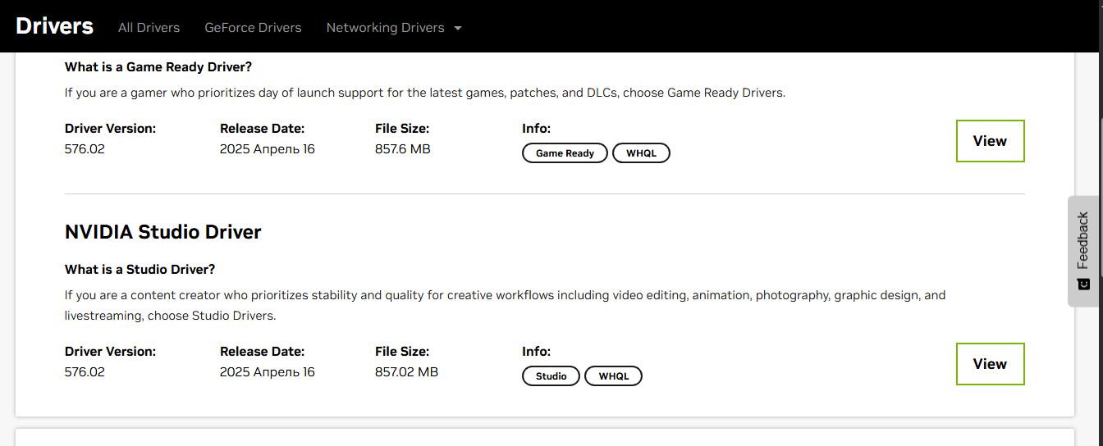
Task: Expand Networking Drivers dropdown menu
Action: 394,27
